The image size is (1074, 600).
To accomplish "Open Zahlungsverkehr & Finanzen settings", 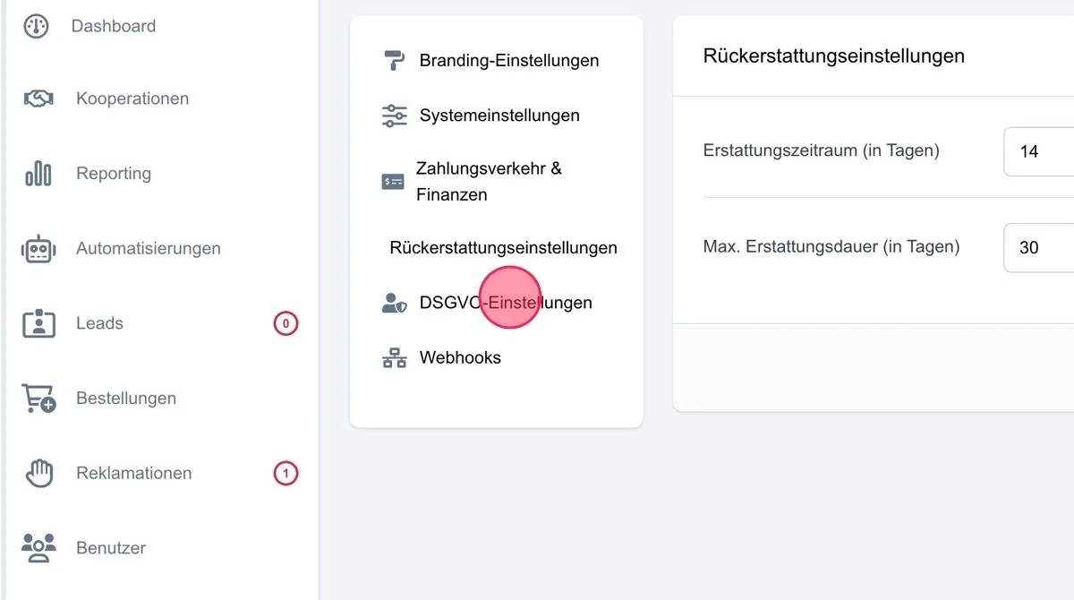I will click(489, 182).
